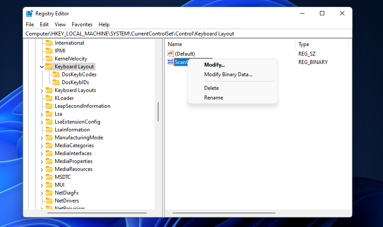The height and width of the screenshot is (227, 383).
Task: Open the Edit menu
Action: click(x=44, y=25)
